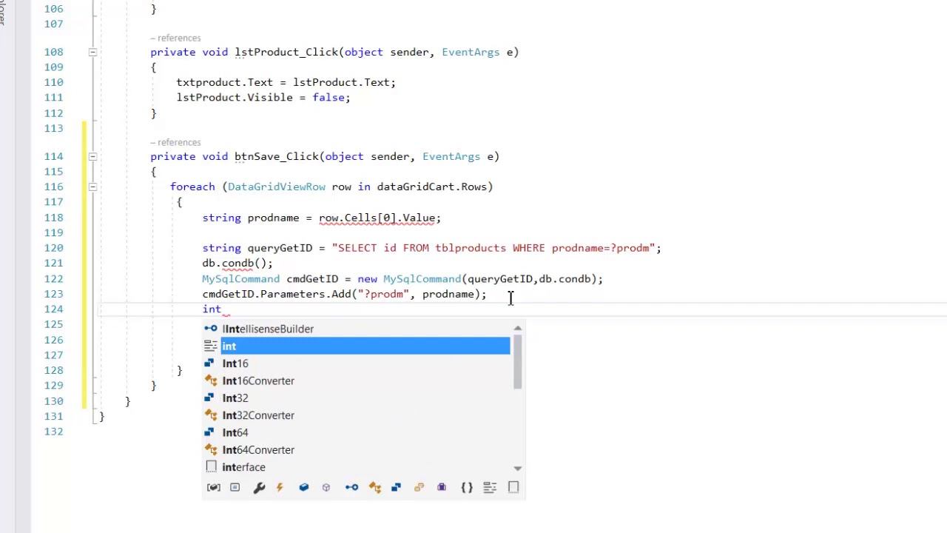The image size is (947, 533).
Task: Choose Int16Converter from completion list
Action: 357,381
